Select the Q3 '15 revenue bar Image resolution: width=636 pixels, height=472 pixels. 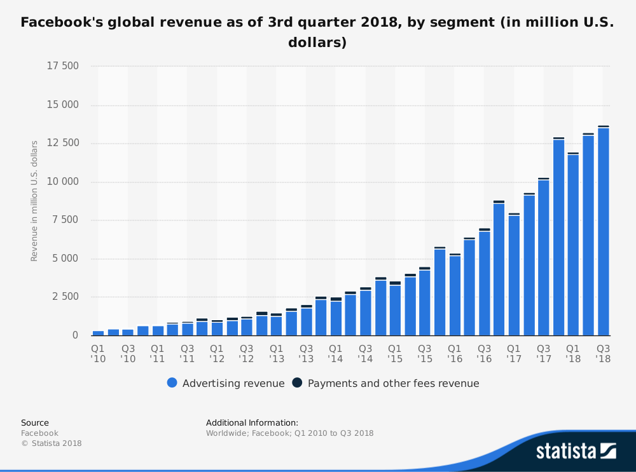pyautogui.click(x=425, y=301)
